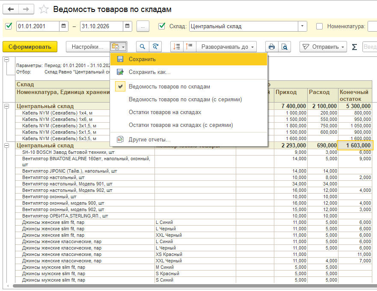Open print preview icon
Viewport: 377px width, 291px height.
tap(285, 47)
